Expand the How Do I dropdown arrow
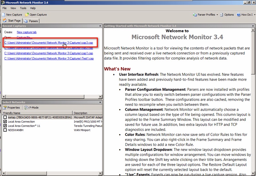 (254, 15)
